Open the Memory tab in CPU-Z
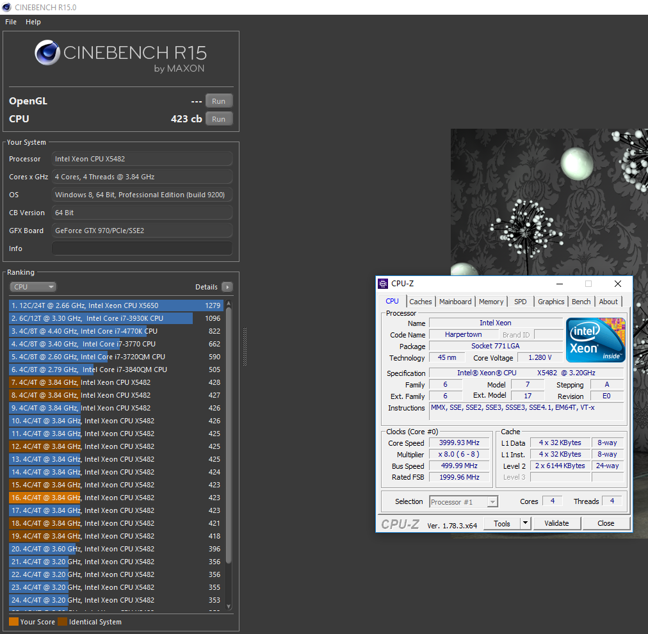The height and width of the screenshot is (634, 648). tap(491, 302)
